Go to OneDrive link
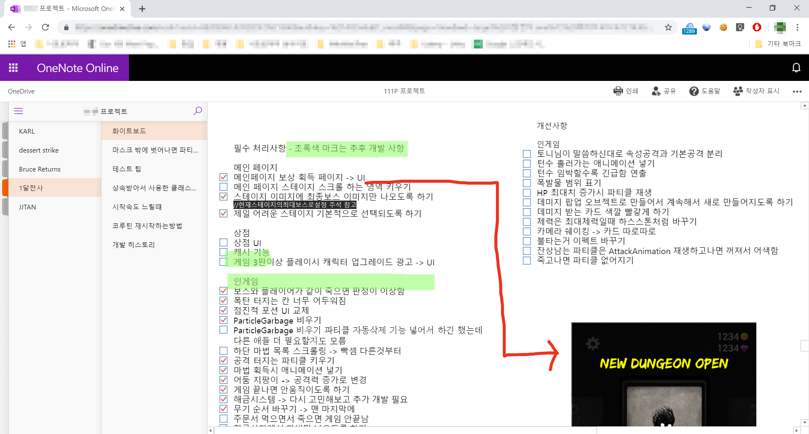Screen dimensions: 809x434 click(x=21, y=91)
